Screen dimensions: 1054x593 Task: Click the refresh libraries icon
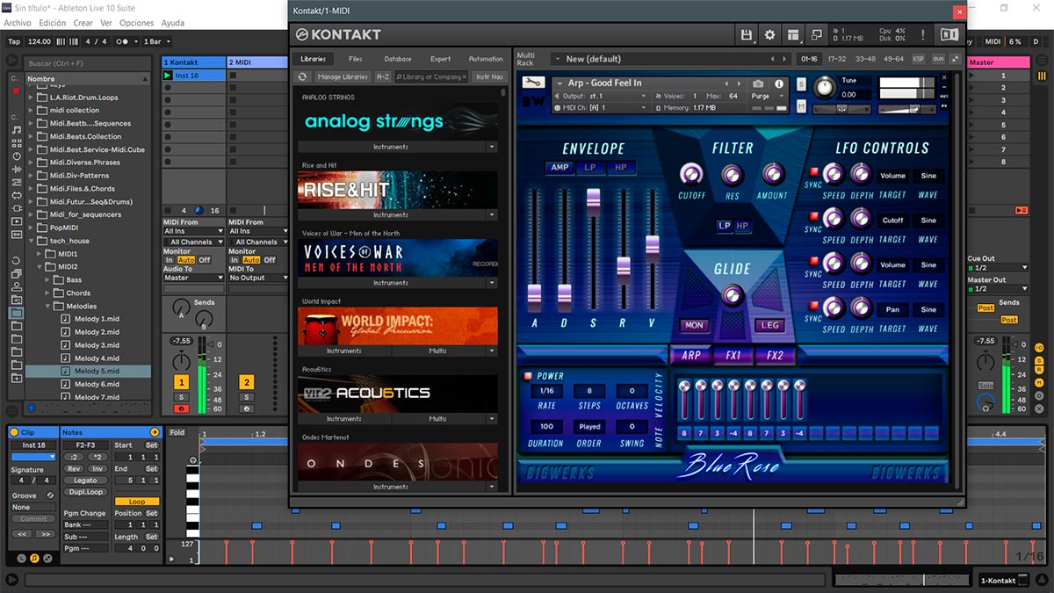click(x=303, y=77)
